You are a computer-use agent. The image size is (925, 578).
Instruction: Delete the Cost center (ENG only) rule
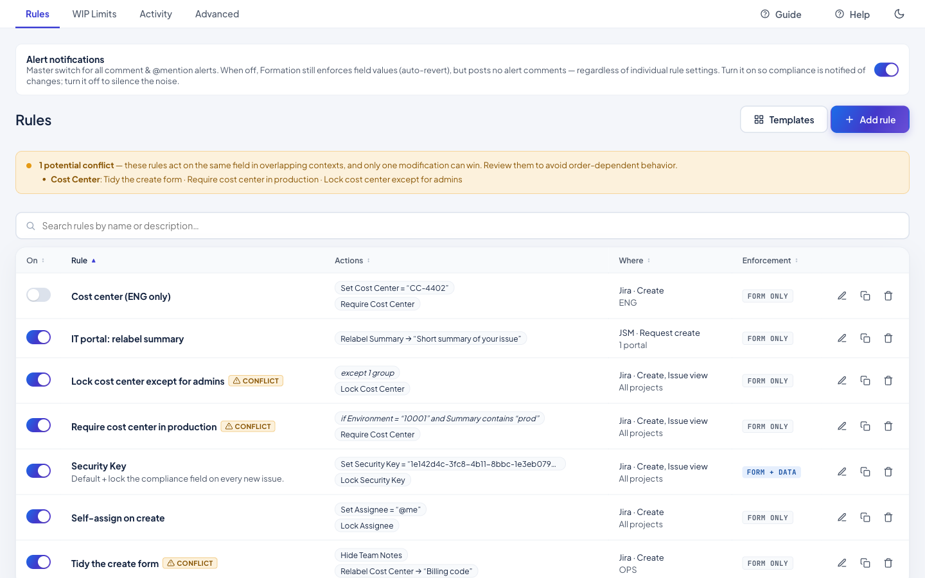tap(888, 296)
